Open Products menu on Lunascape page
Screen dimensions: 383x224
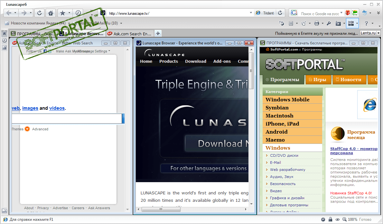pos(169,61)
